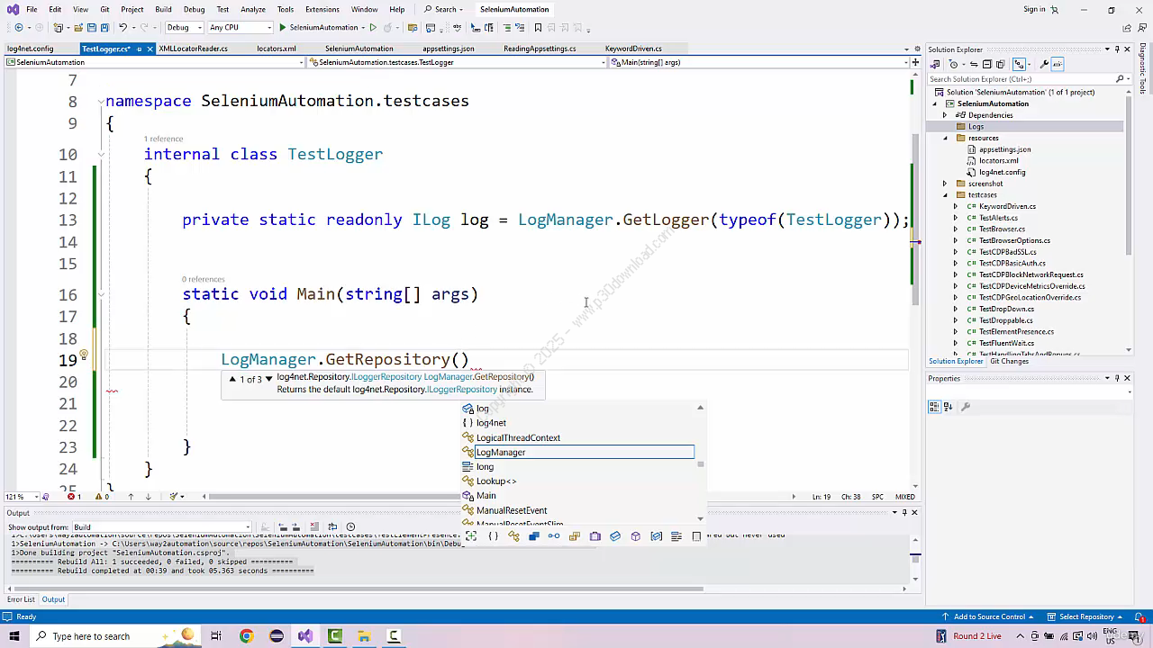This screenshot has width=1153, height=648.
Task: Expand the Dependencies node
Action: (x=945, y=115)
